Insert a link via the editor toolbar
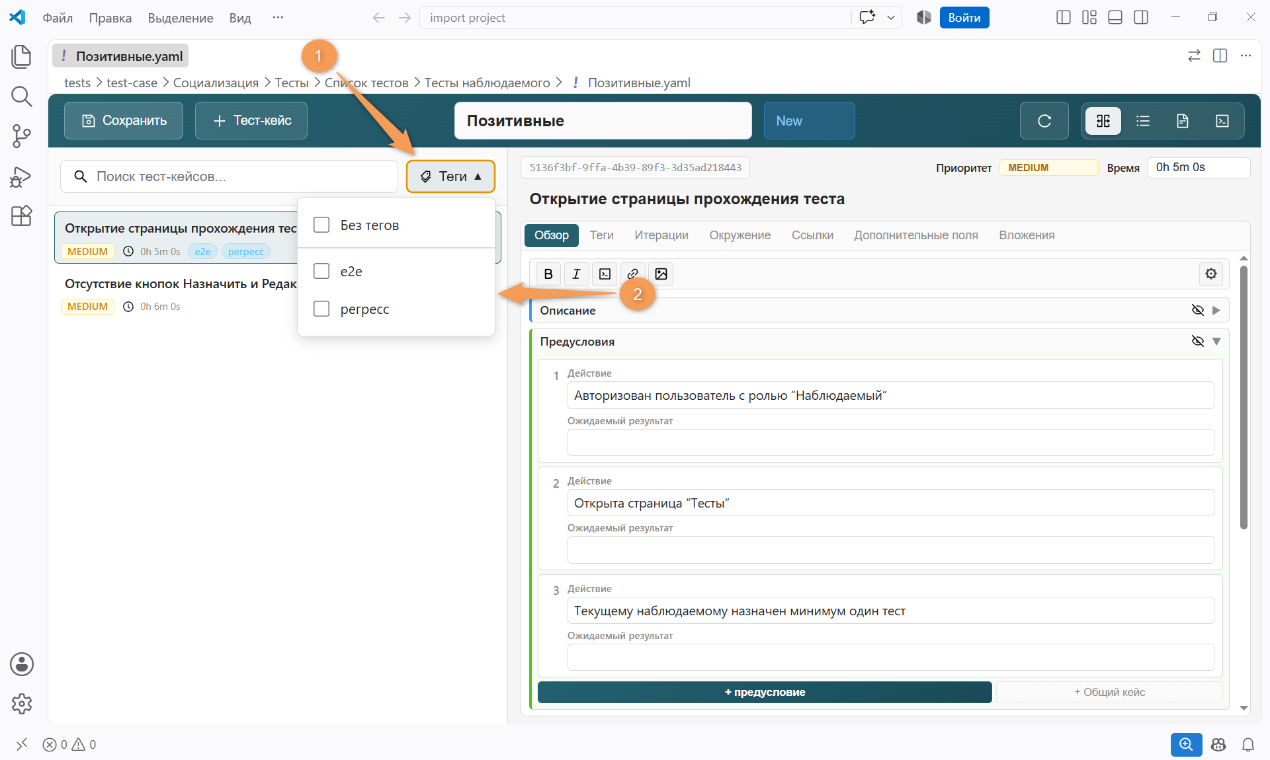The height and width of the screenshot is (760, 1270). click(633, 274)
